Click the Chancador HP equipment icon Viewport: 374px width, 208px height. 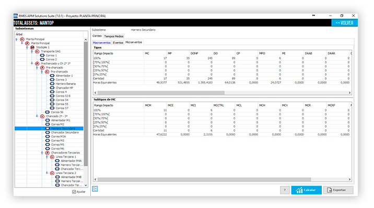click(52, 88)
